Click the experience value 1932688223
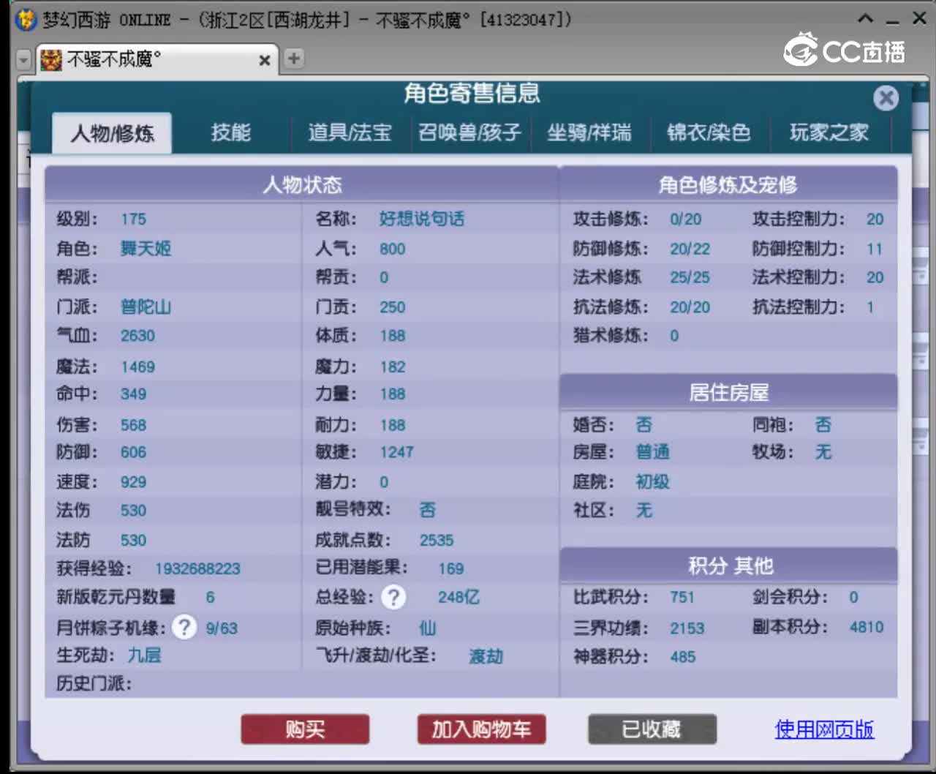 pyautogui.click(x=197, y=569)
